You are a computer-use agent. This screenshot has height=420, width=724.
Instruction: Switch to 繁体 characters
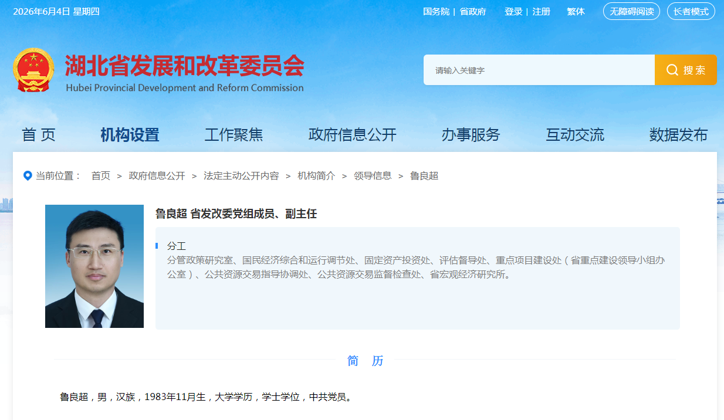coord(576,12)
